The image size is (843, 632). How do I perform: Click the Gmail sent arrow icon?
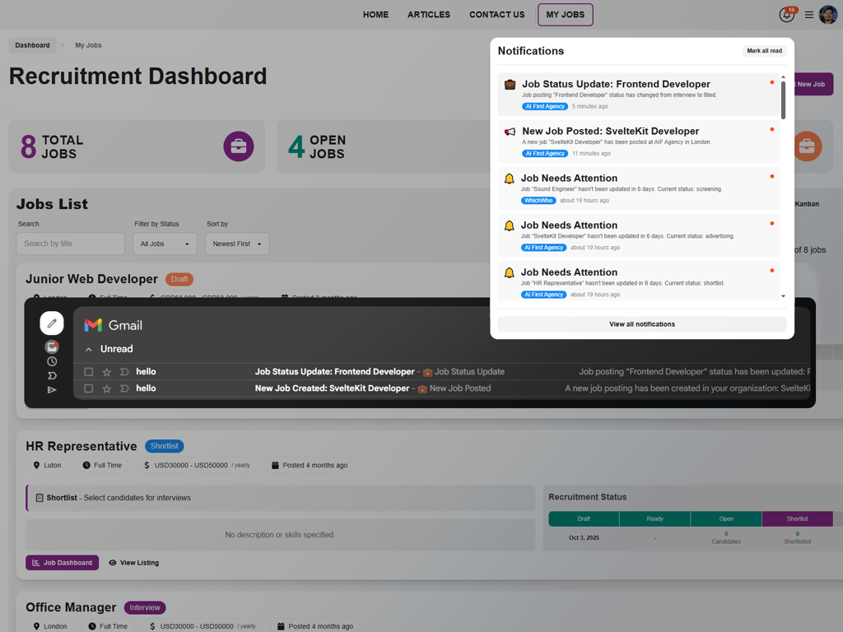pos(52,390)
